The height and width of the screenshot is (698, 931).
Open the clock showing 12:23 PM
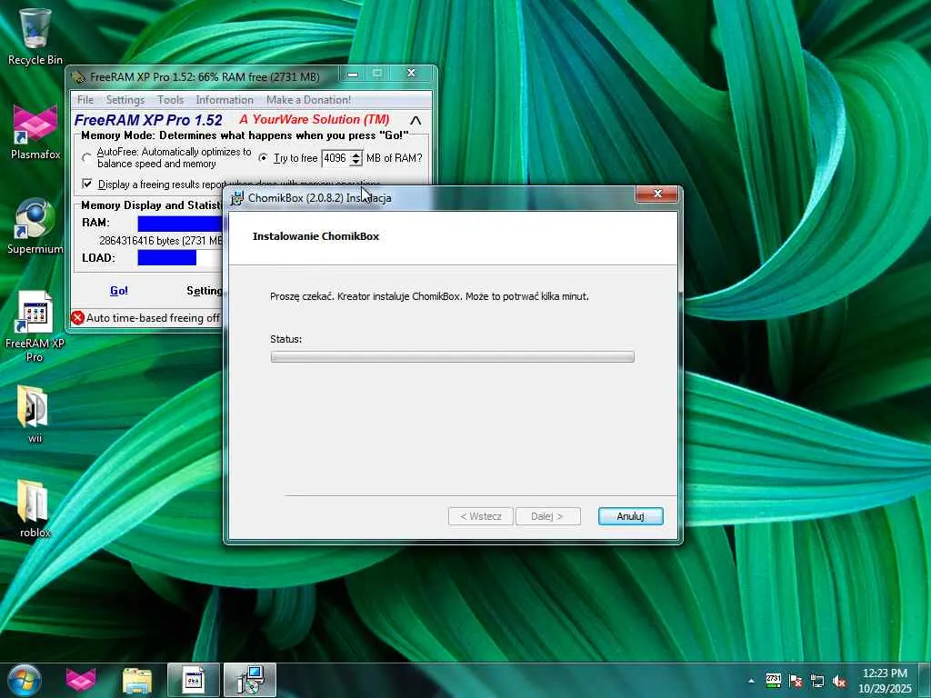point(885,673)
